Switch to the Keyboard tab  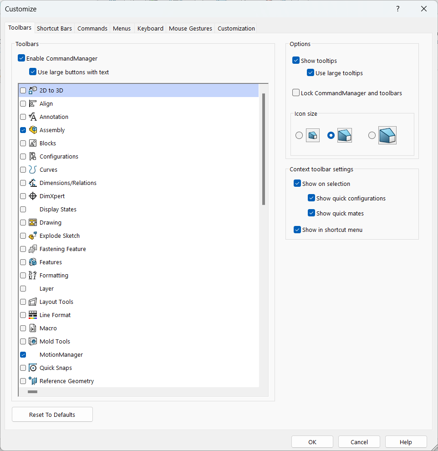tap(150, 29)
